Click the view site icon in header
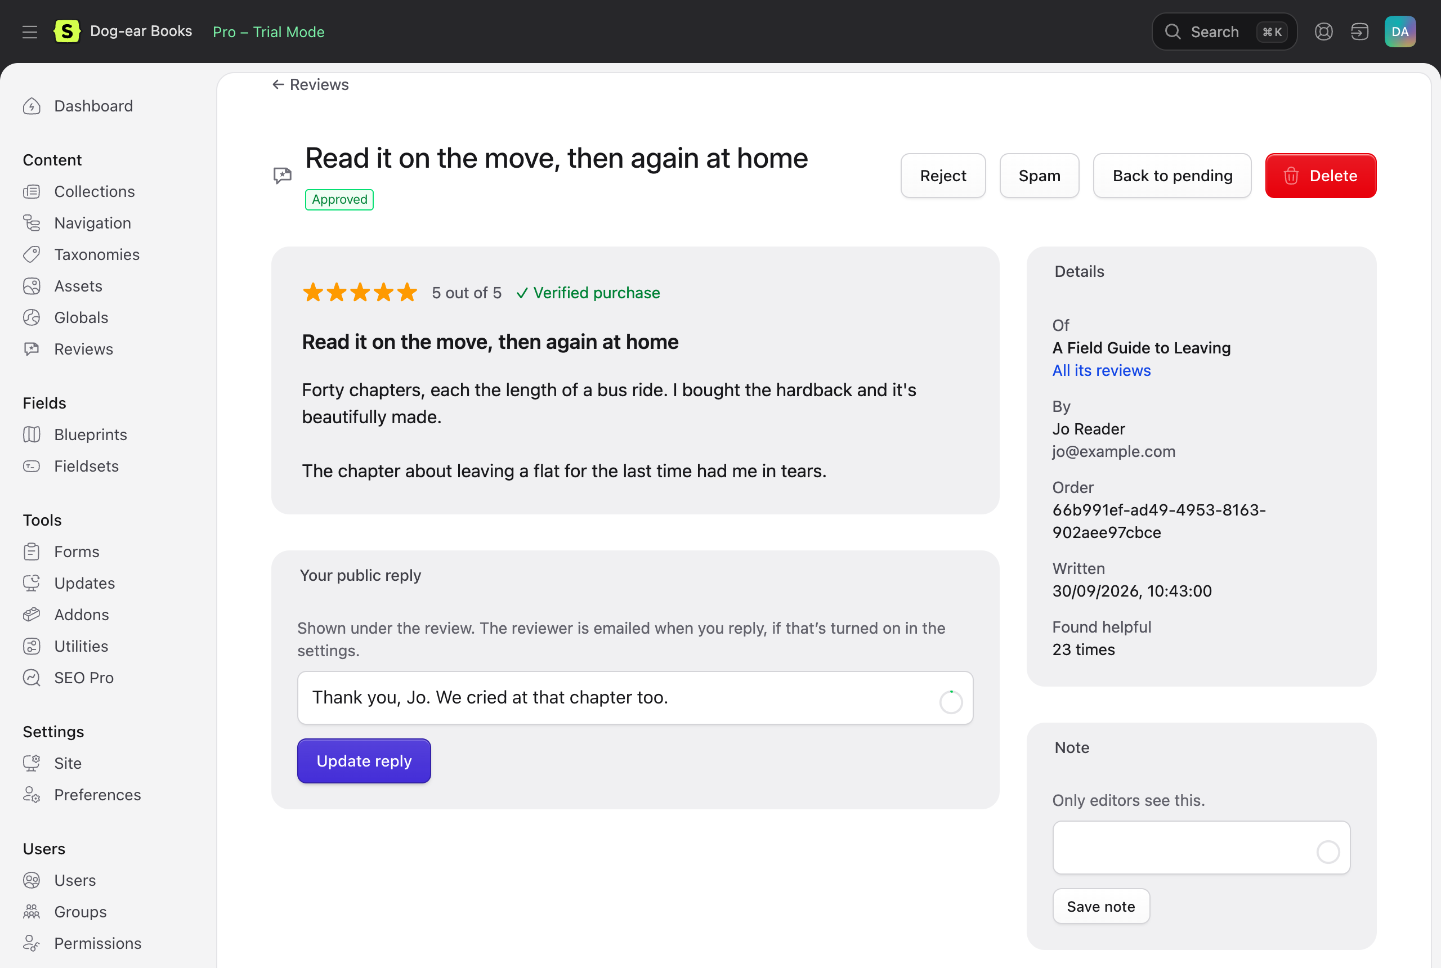 [1359, 32]
